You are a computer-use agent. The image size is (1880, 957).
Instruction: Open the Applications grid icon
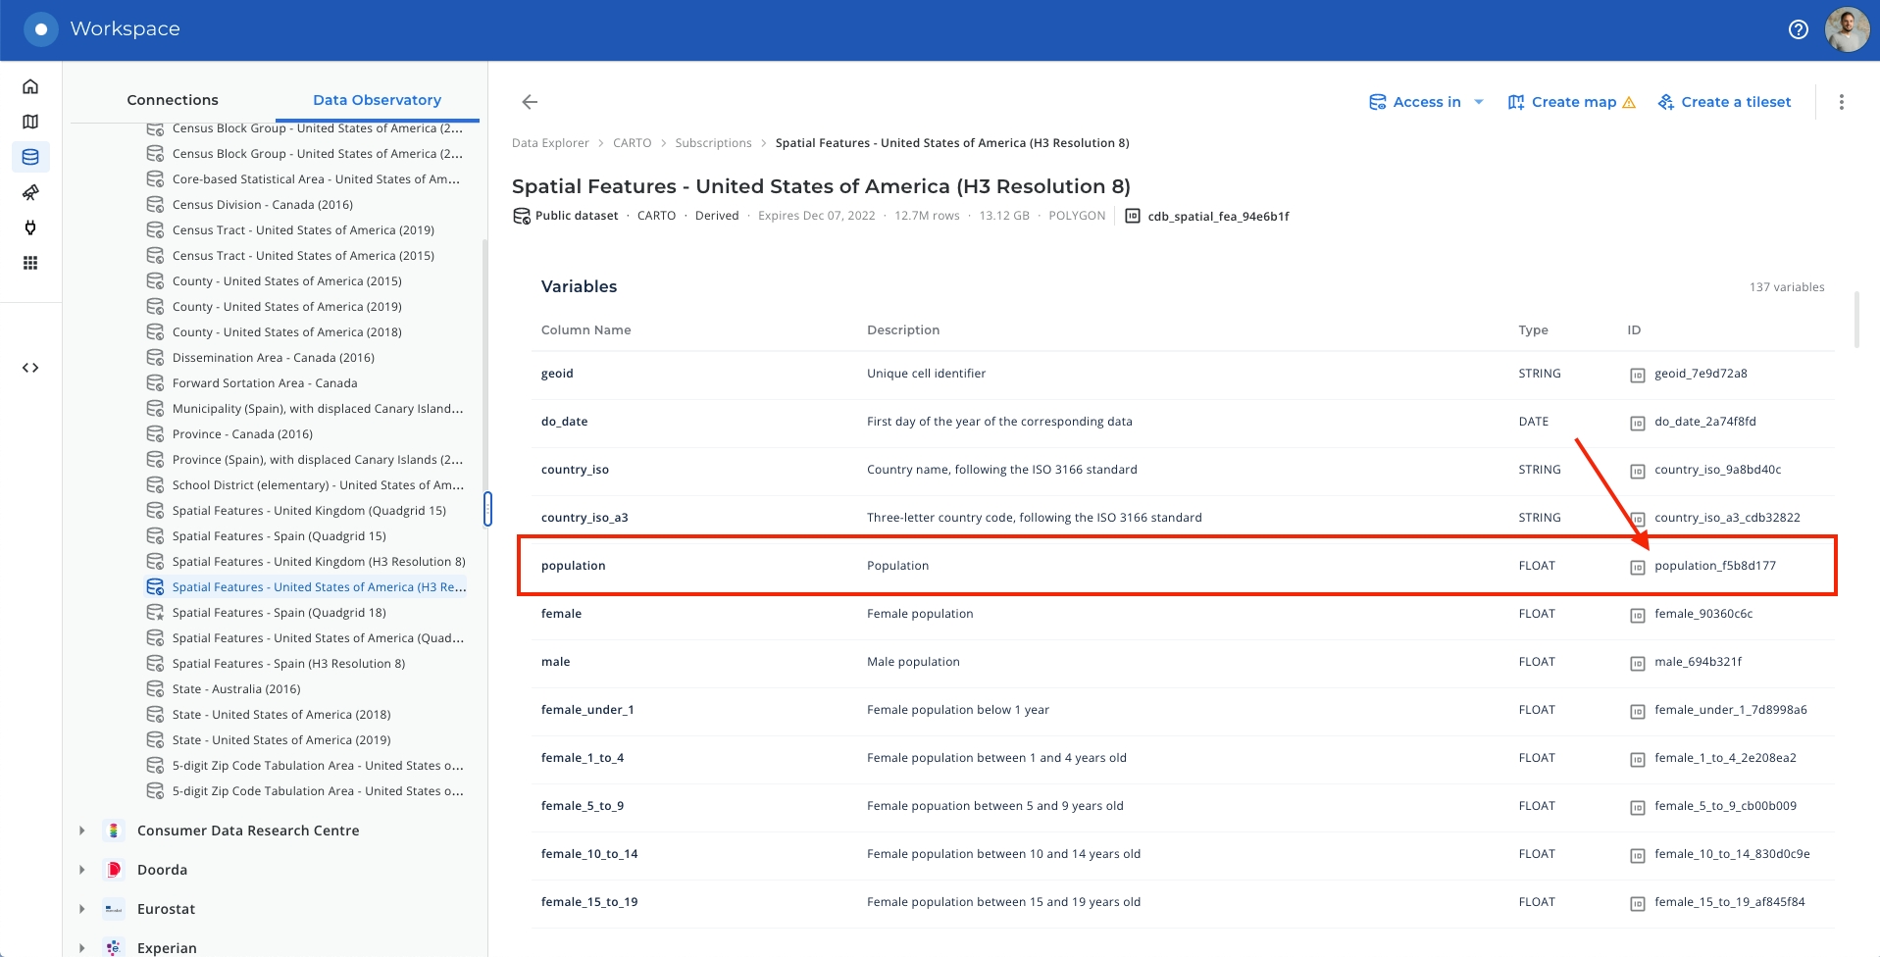point(30,263)
